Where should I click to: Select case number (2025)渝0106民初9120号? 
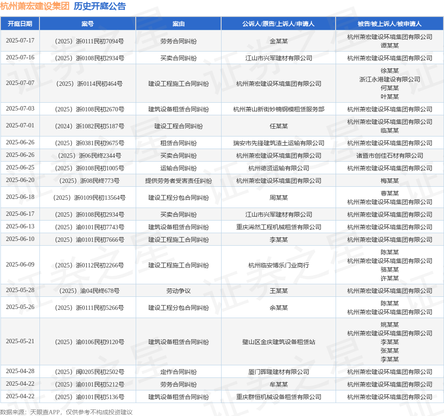[x=89, y=342]
